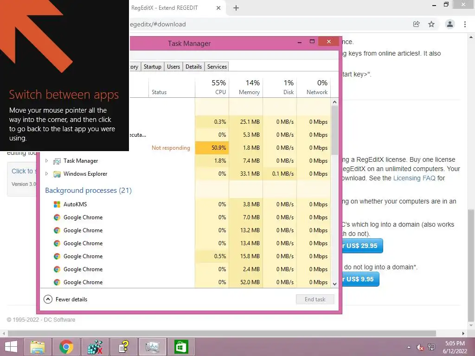Select Google Chrome process using 52.0 MB
The width and height of the screenshot is (475, 356).
[x=186, y=282]
